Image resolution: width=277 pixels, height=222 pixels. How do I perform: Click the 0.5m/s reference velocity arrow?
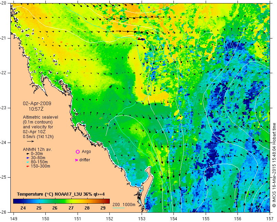click(30, 141)
